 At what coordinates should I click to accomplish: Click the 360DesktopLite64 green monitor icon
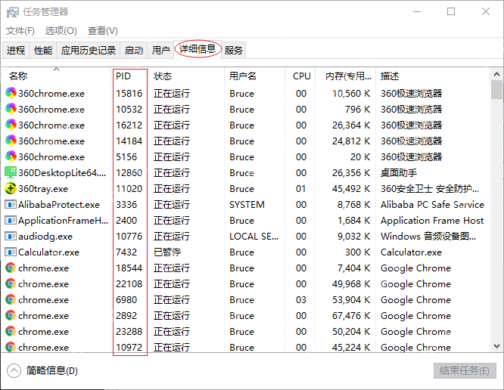11,172
